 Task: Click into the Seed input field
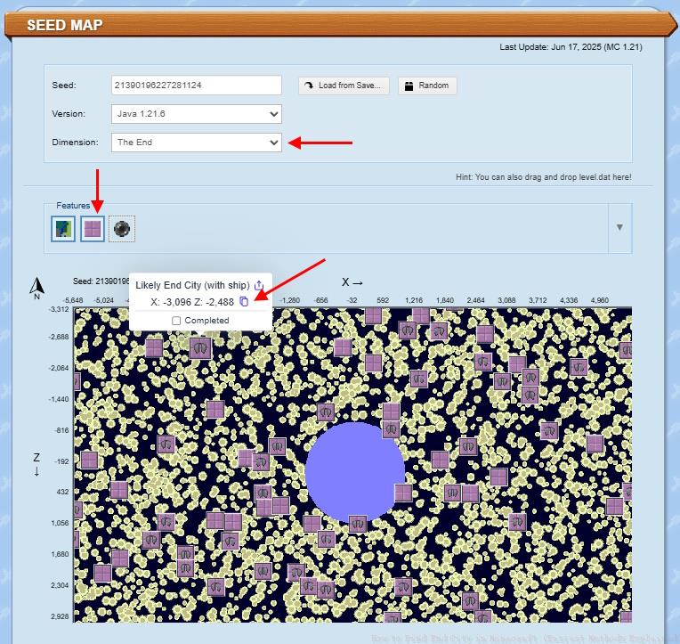tap(197, 86)
